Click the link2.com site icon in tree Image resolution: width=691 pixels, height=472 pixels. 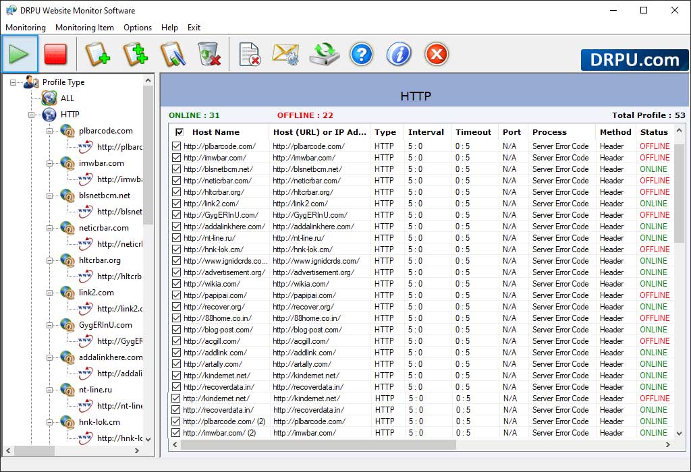(x=67, y=293)
